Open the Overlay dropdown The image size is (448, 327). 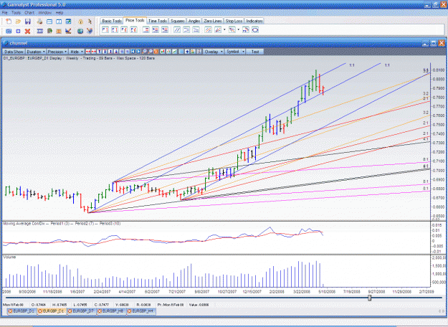[x=214, y=52]
